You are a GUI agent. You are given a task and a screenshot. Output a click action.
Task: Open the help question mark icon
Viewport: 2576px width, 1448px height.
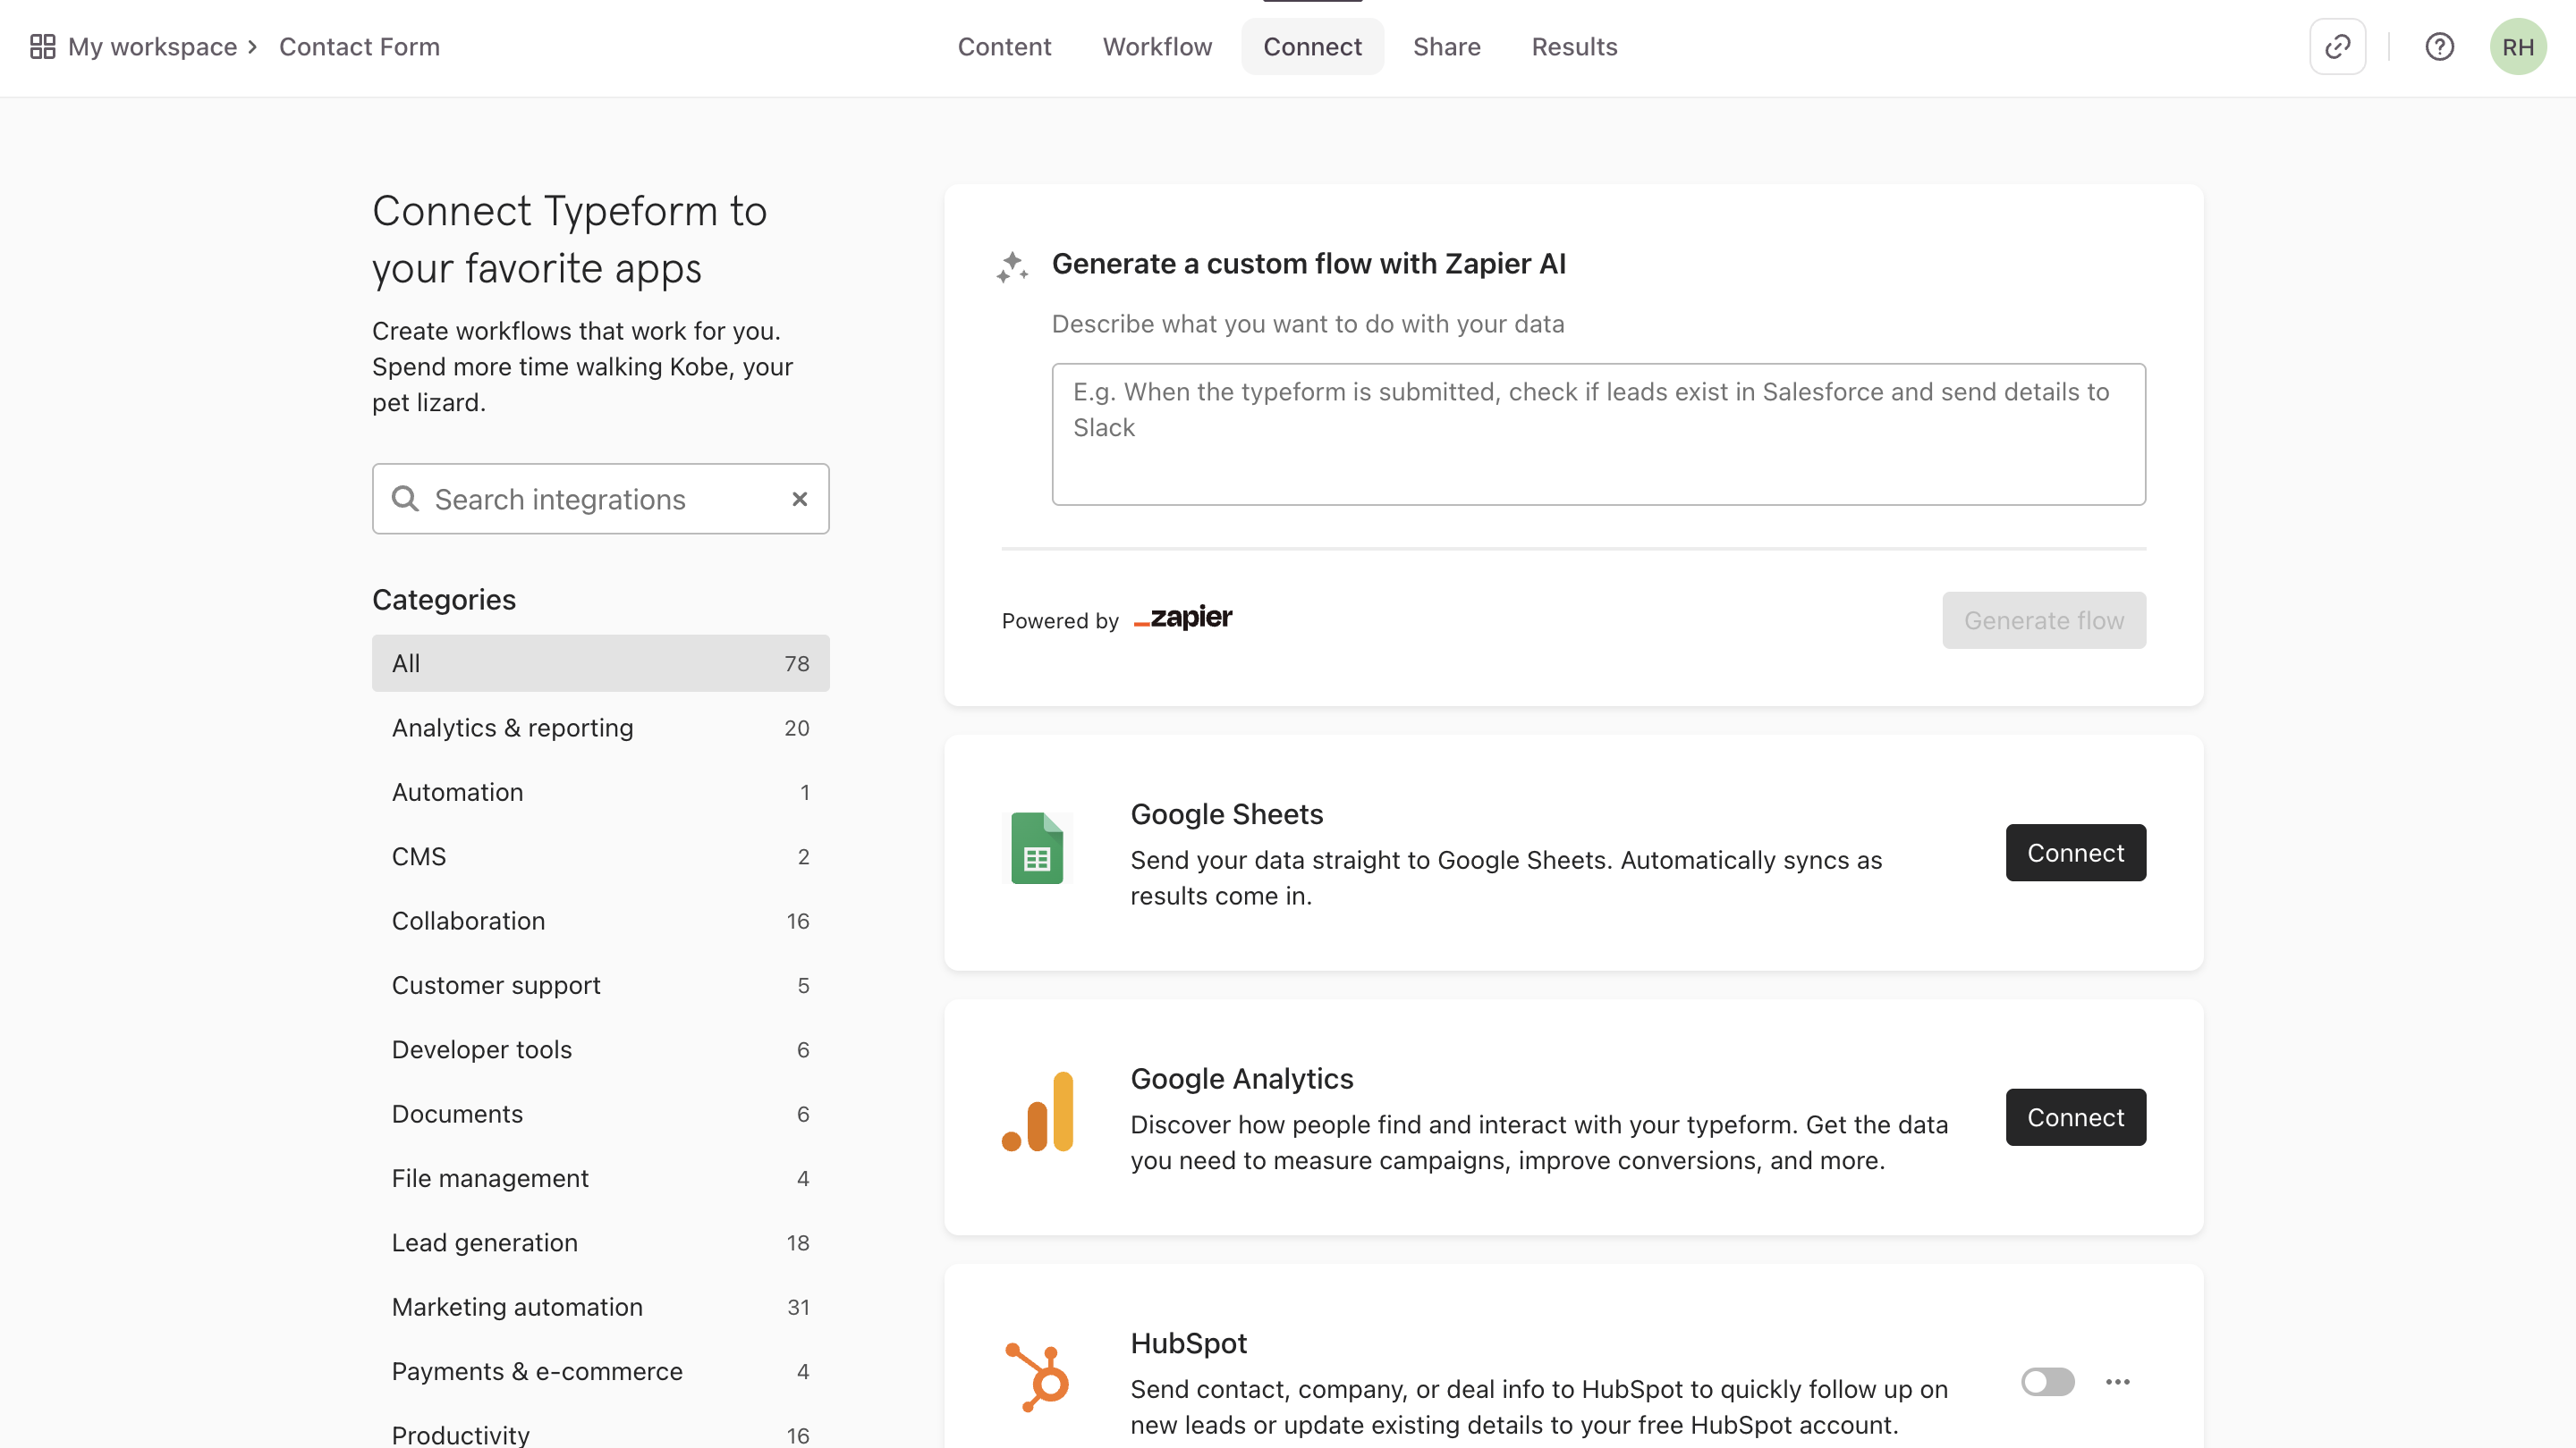2439,47
